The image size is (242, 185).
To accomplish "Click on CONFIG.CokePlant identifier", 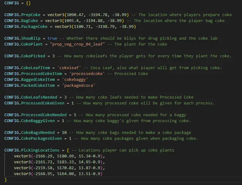I will tap(24, 44).
